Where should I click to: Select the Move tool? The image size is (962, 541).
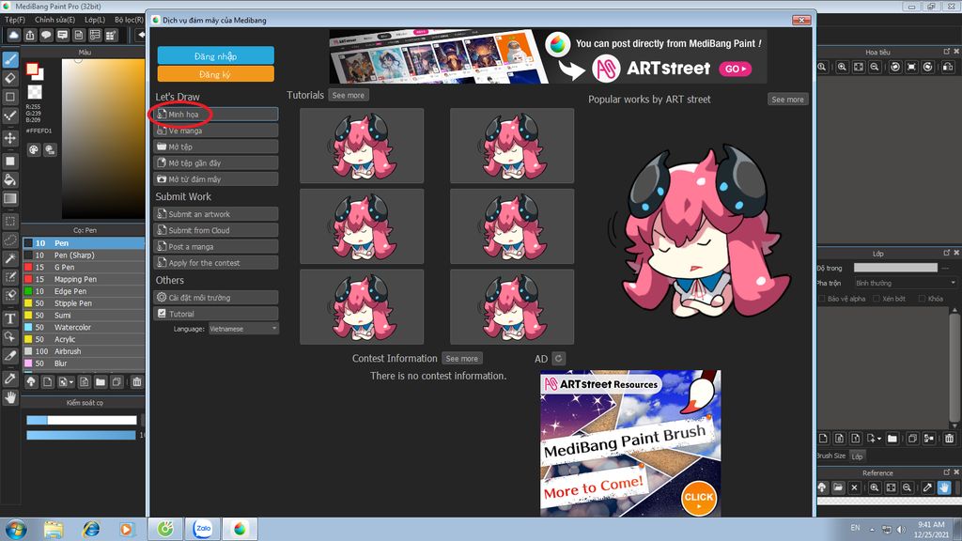(x=10, y=137)
